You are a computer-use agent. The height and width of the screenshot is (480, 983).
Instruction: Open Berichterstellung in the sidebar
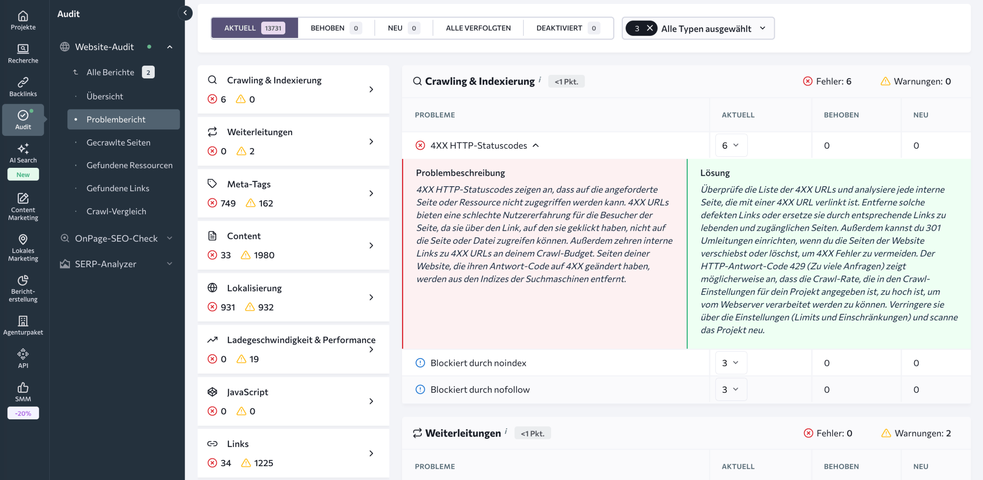[x=23, y=288]
